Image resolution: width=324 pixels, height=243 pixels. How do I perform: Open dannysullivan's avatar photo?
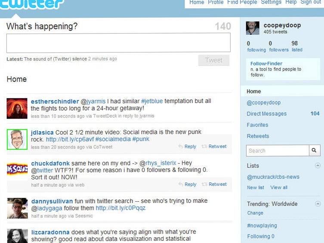pos(17,208)
